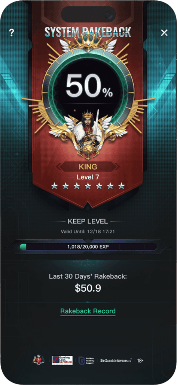Image resolution: width=177 pixels, height=385 pixels.
Task: Click the first level star
Action: pos(55,186)
